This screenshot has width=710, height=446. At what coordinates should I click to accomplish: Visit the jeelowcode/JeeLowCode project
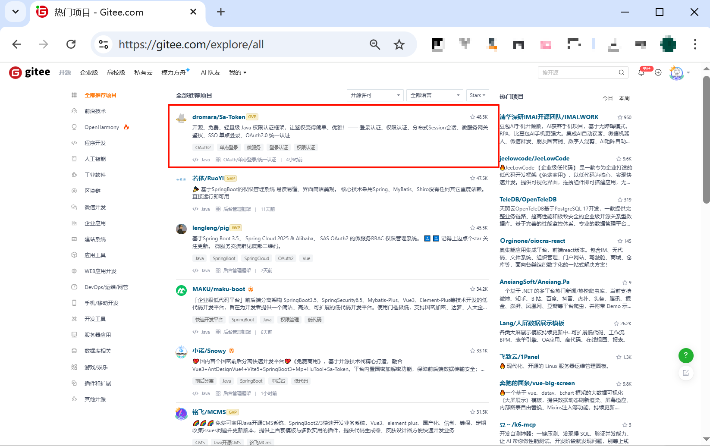[534, 158]
